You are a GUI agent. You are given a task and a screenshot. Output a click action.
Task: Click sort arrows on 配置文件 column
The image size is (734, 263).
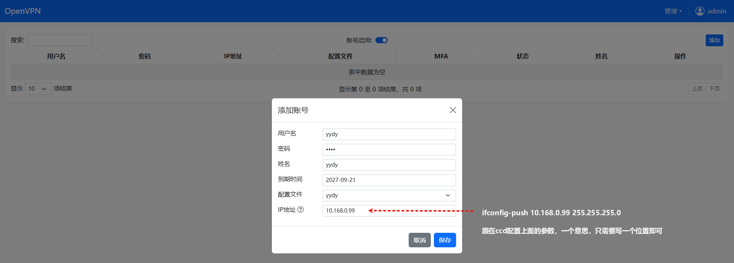pyautogui.click(x=396, y=56)
